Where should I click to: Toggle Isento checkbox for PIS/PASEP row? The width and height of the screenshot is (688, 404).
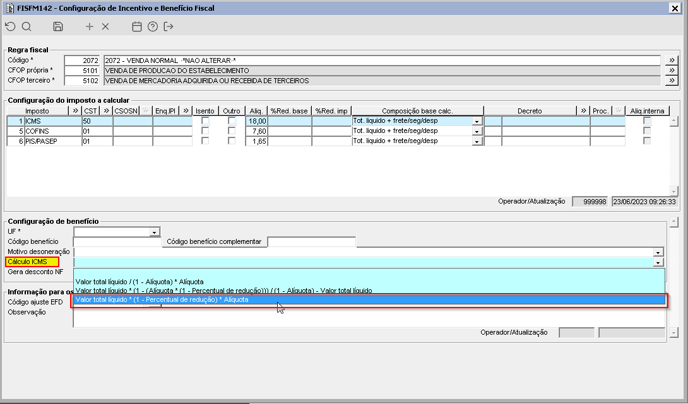click(205, 141)
